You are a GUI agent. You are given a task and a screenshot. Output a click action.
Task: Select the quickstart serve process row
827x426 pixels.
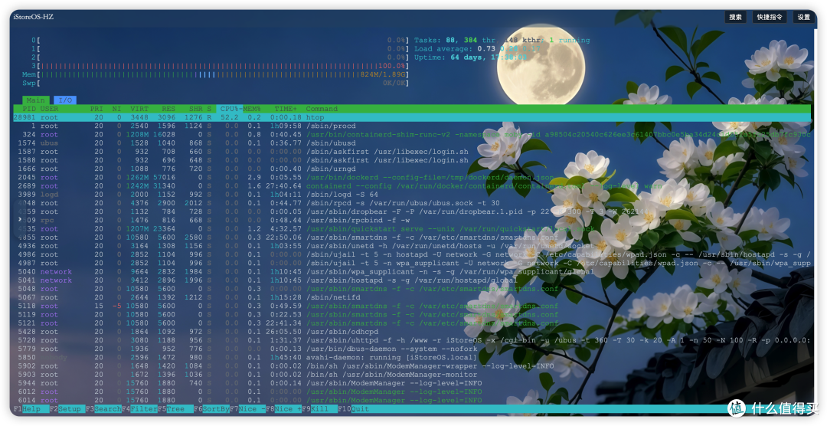[412, 228]
